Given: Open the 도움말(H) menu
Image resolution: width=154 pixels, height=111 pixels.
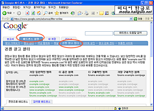Looking at the screenshot, I should [x=63, y=7].
